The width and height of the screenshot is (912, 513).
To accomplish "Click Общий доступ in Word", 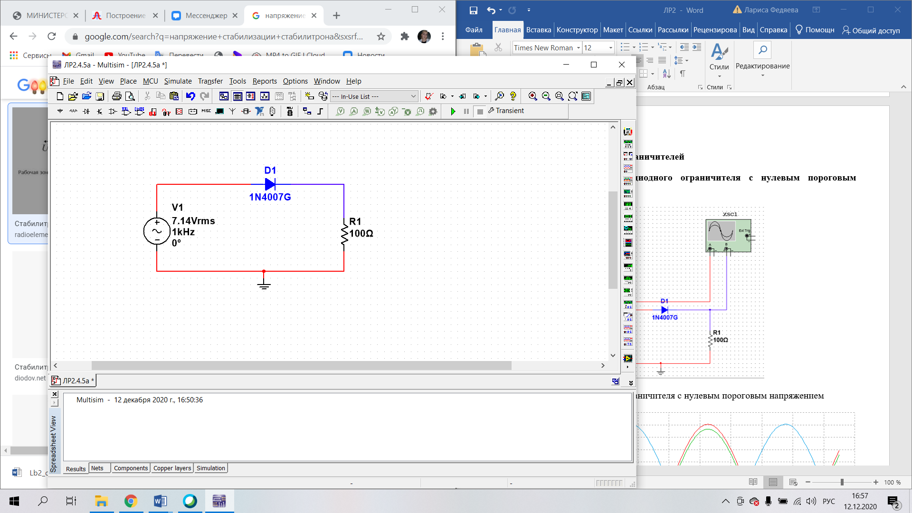I will coord(871,30).
